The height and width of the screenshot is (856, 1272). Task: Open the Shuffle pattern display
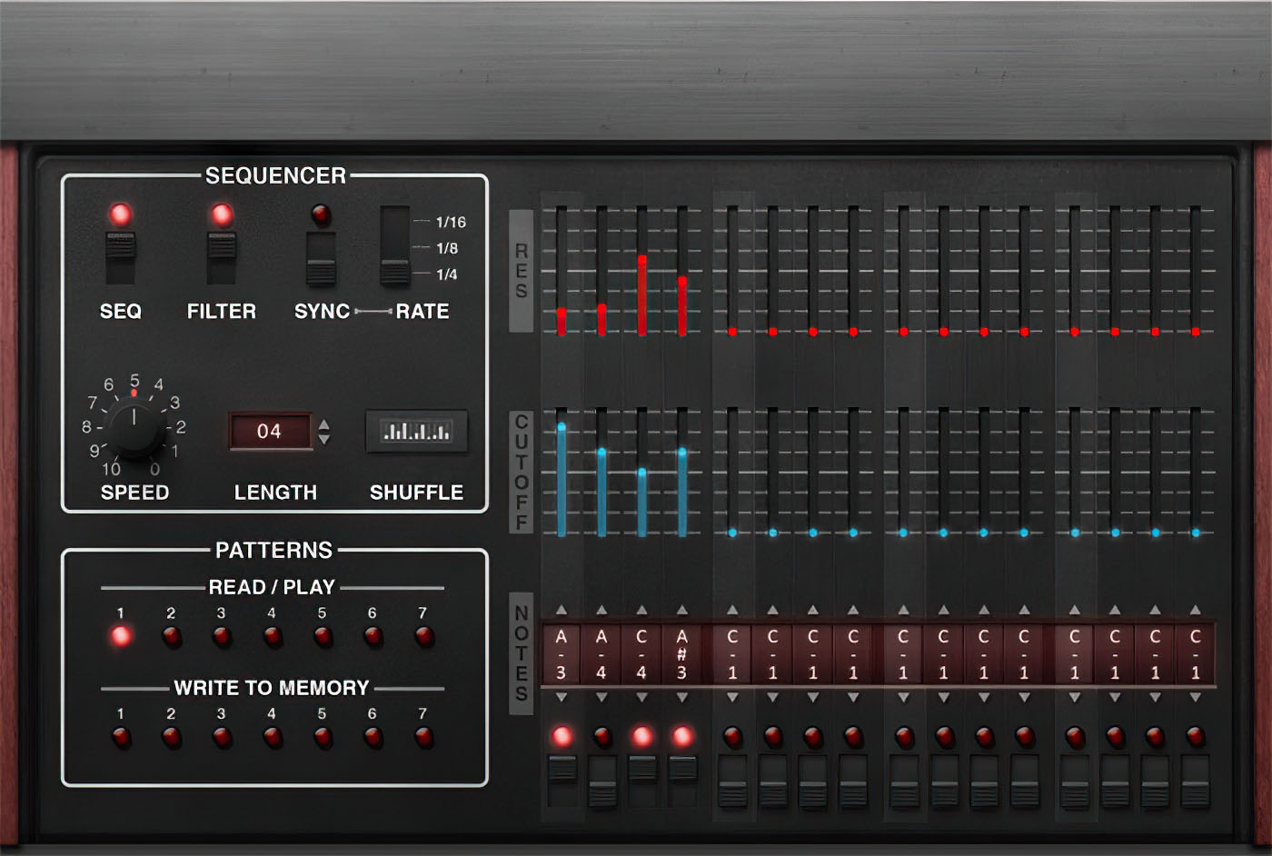[x=416, y=432]
